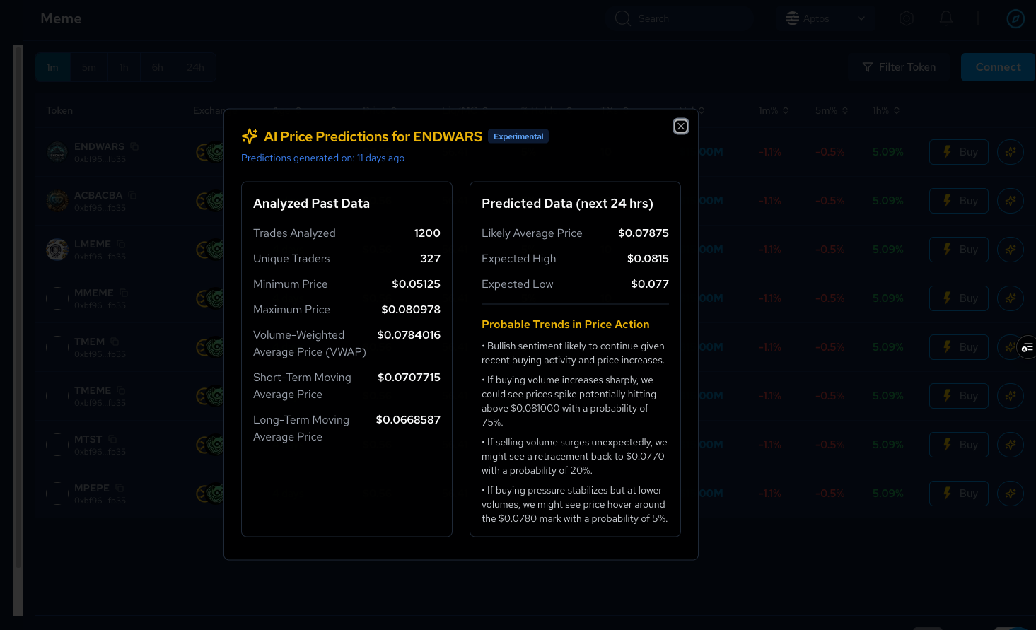Open AI predictions for the ACBACBA row
Image resolution: width=1036 pixels, height=630 pixels.
coord(1010,201)
